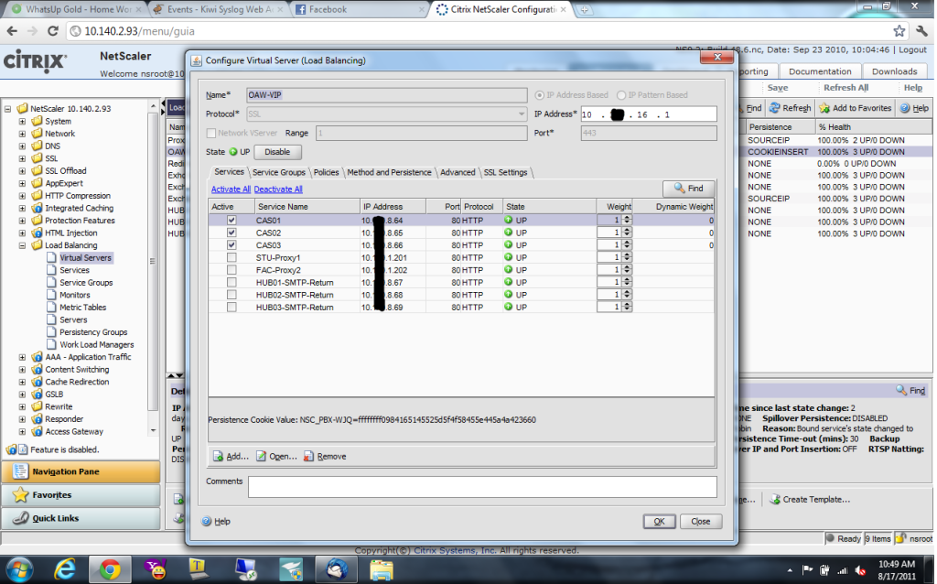Open Windows Explorer folder in the taskbar
The width and height of the screenshot is (937, 584).
pos(382,569)
